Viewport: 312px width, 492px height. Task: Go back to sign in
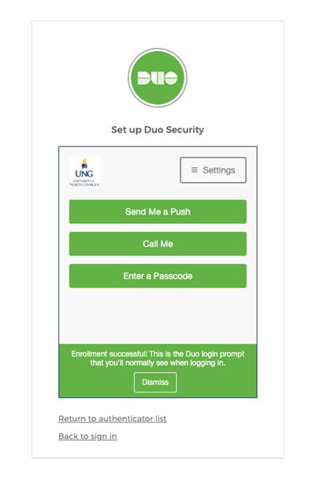(x=87, y=436)
